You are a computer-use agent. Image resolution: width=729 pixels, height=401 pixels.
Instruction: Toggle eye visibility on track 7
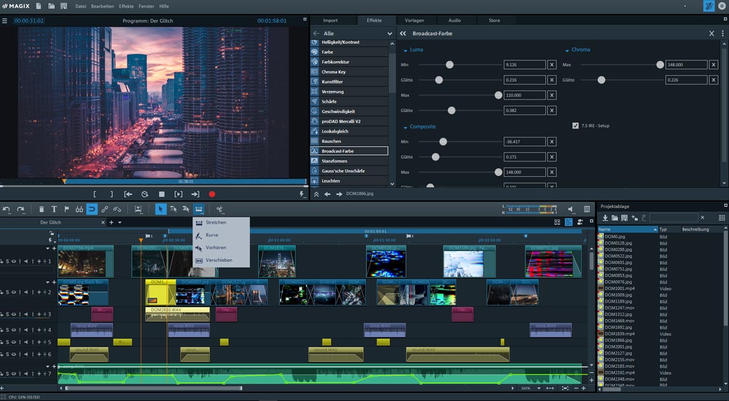click(x=14, y=374)
